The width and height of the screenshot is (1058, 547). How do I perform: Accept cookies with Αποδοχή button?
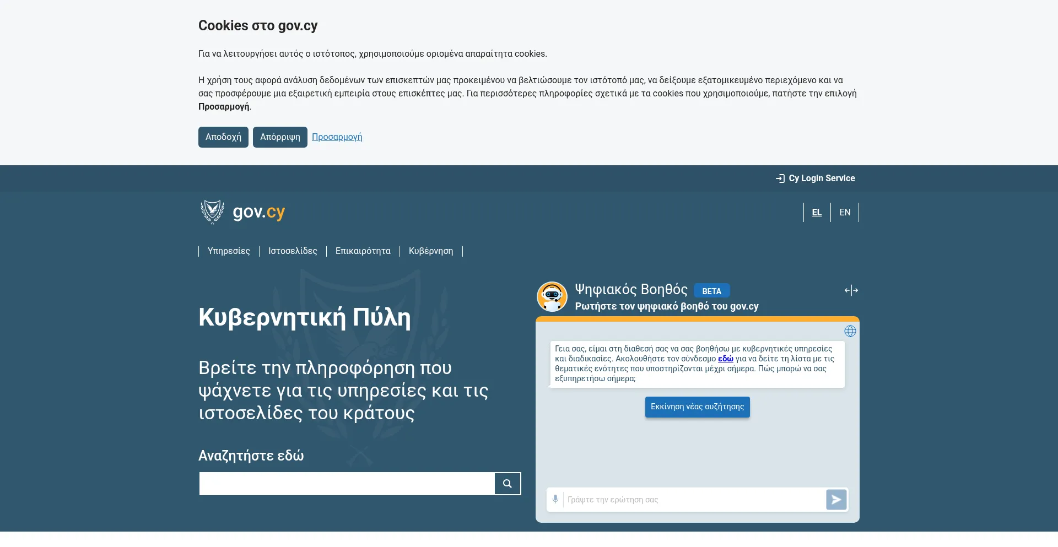pos(223,137)
